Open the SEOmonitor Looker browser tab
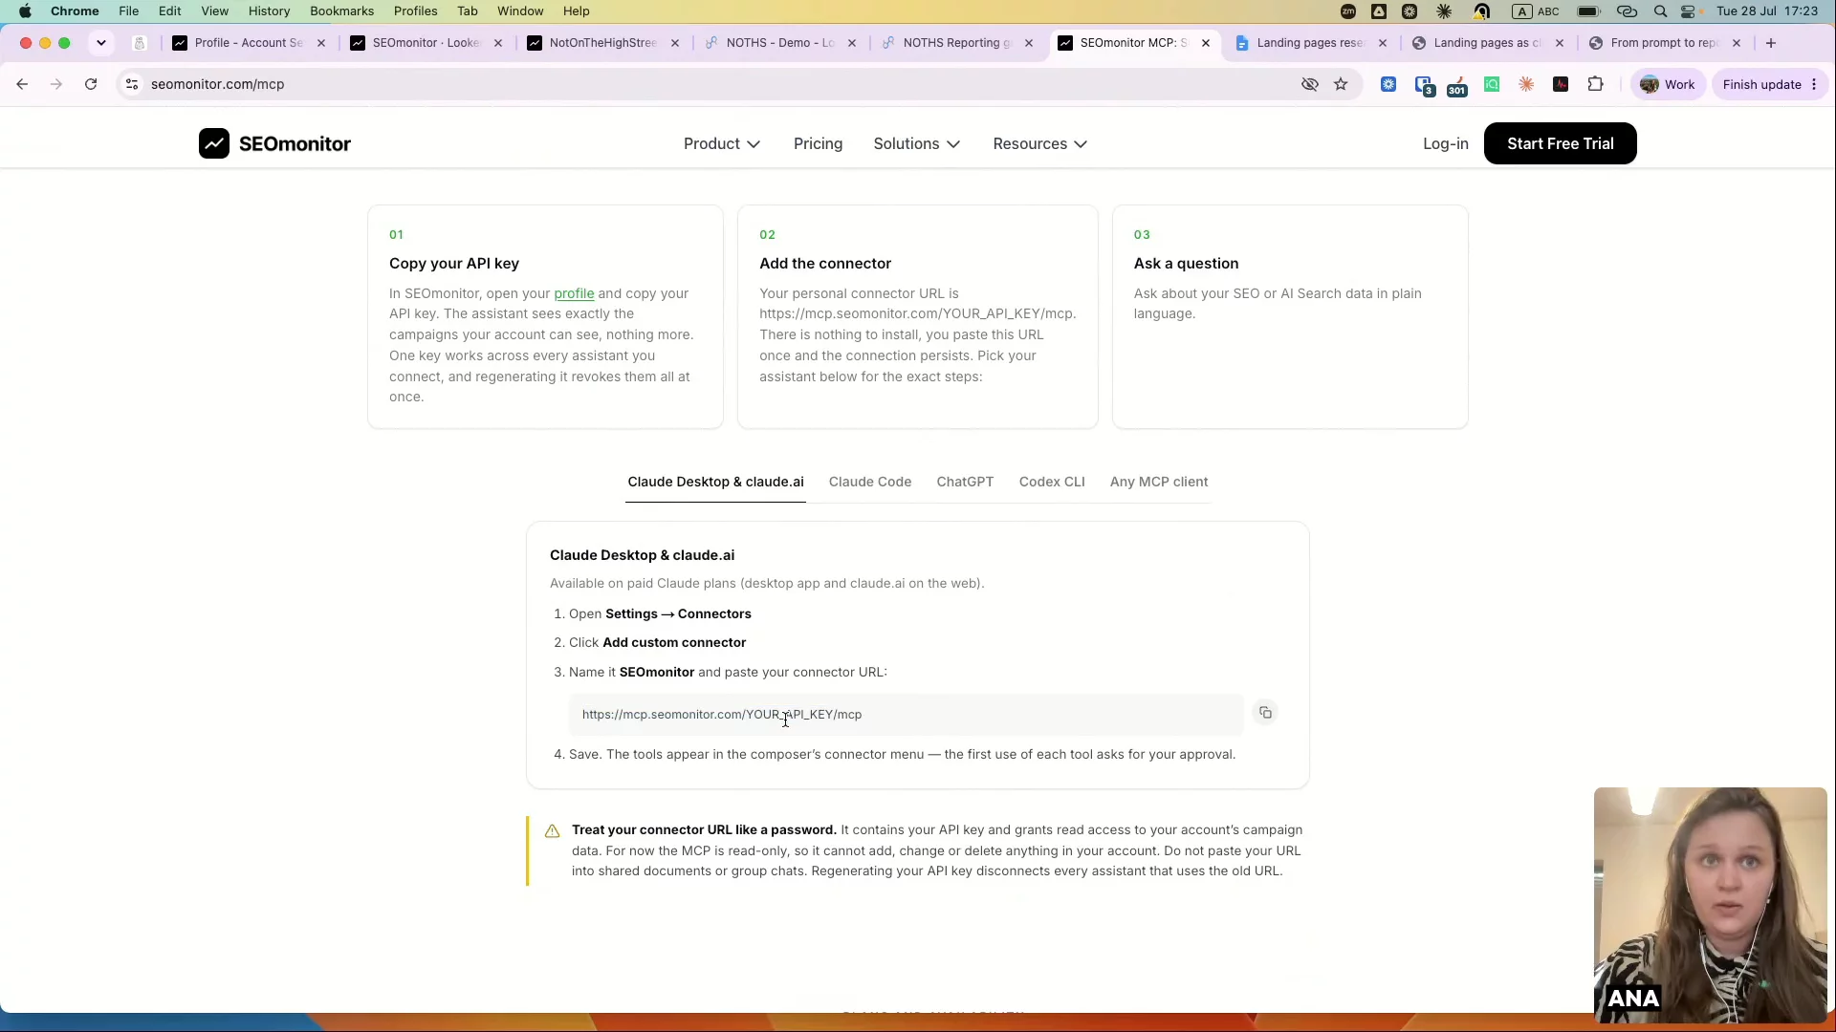1836x1032 pixels. click(426, 43)
